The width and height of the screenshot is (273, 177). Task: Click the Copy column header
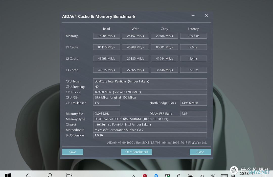164,29
